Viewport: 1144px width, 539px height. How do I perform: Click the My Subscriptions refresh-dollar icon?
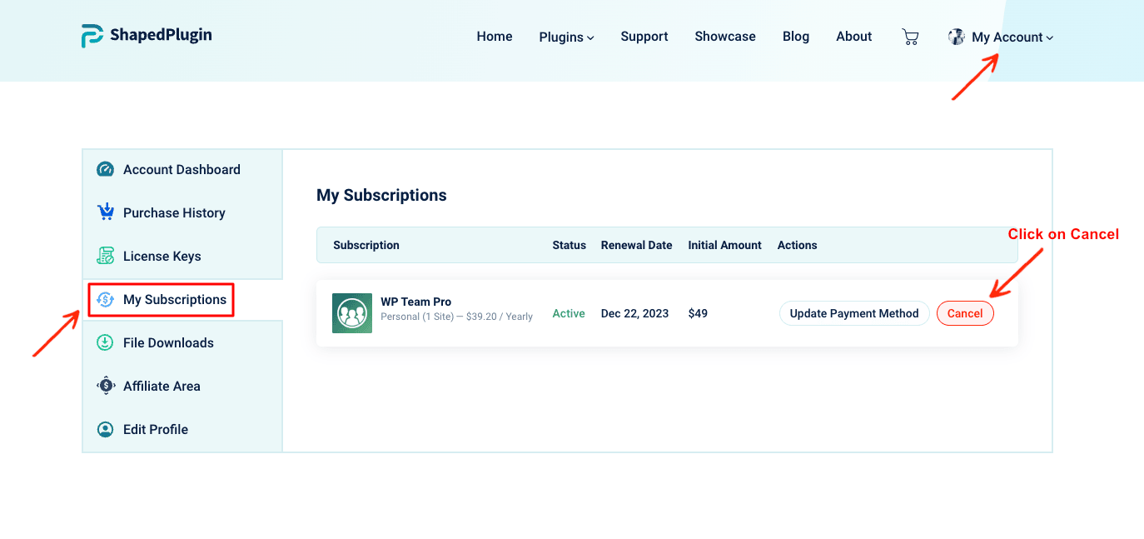pos(105,299)
